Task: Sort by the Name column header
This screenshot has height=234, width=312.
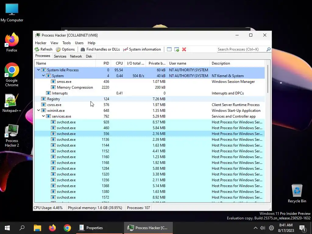Action: click(65, 63)
